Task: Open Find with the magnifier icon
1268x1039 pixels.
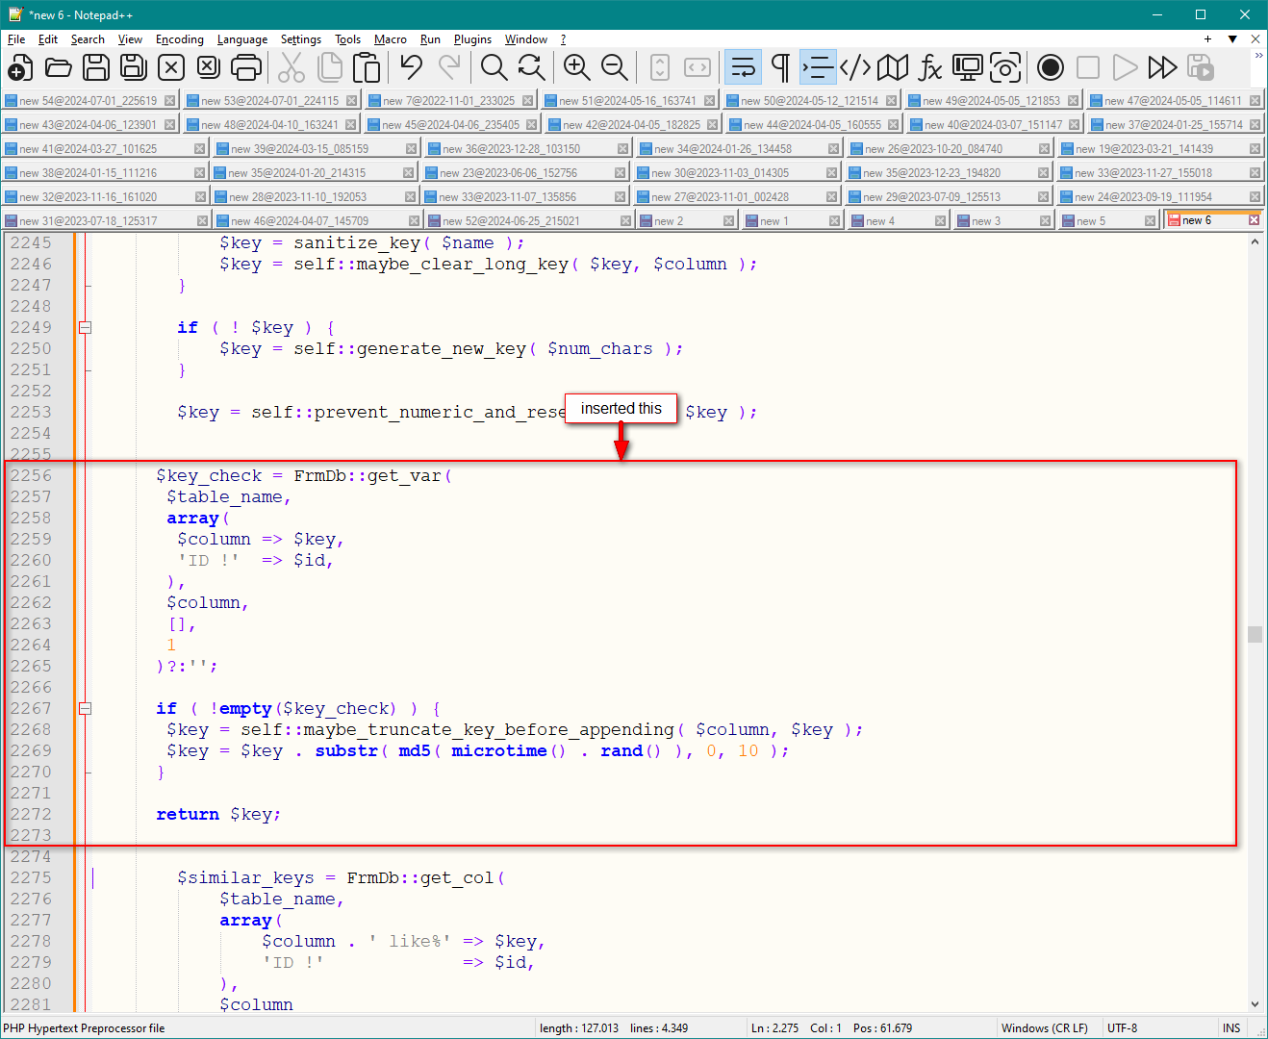Action: click(x=494, y=67)
